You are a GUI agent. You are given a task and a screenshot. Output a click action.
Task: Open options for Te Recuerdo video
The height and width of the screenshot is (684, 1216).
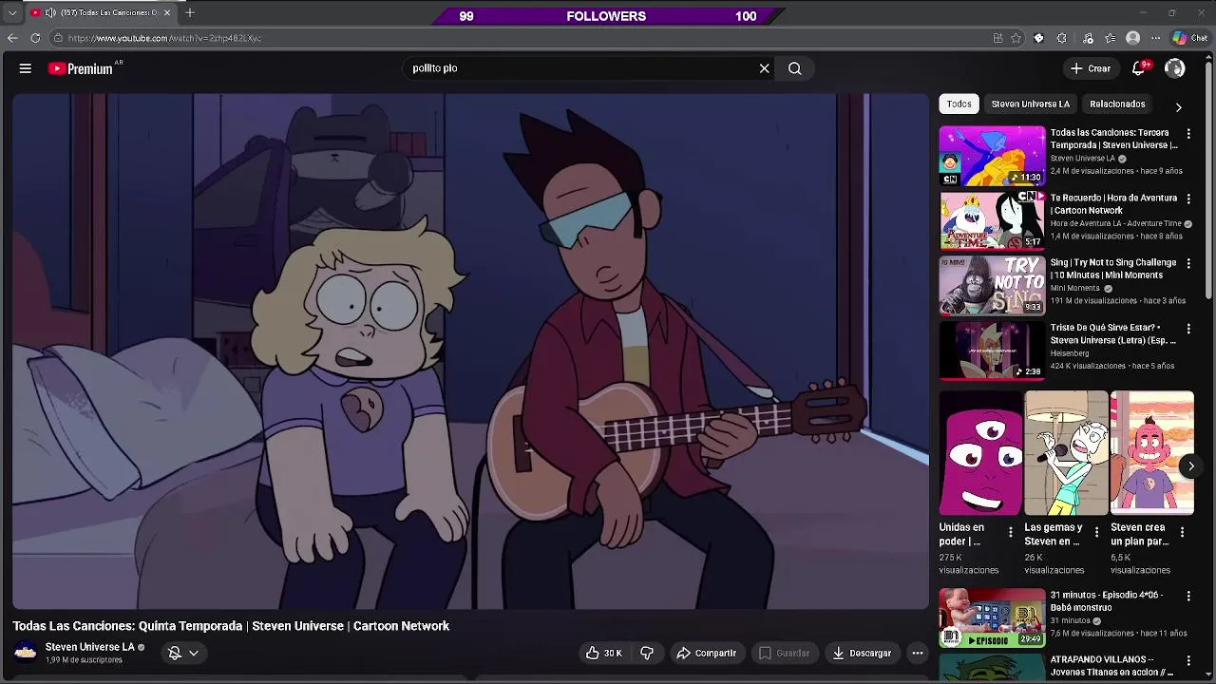(1188, 199)
